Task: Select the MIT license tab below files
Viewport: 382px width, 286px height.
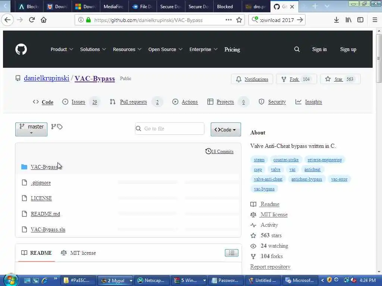Action: tap(78, 253)
